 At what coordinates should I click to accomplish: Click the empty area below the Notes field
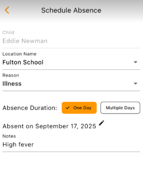pyautogui.click(x=71, y=164)
